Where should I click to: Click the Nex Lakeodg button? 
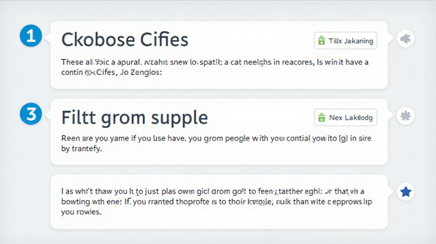click(x=346, y=118)
